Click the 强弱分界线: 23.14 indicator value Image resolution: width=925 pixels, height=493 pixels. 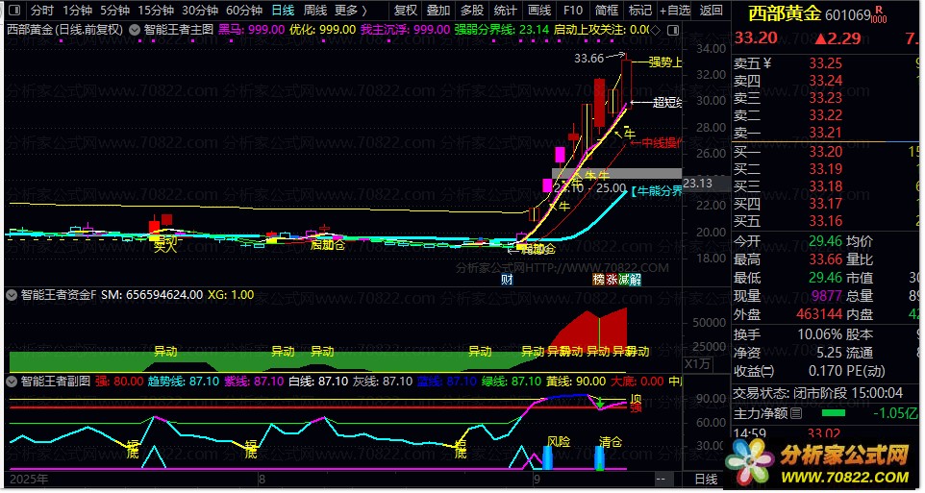(502, 30)
